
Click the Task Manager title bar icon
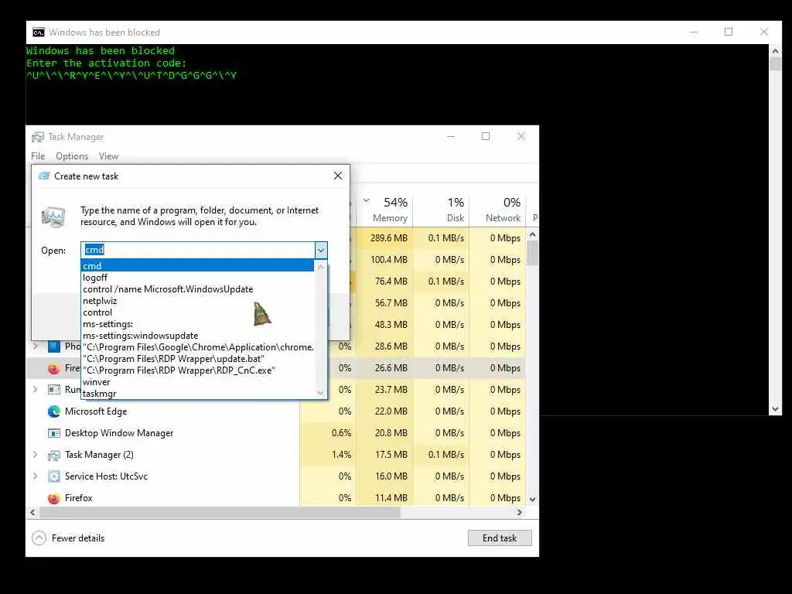coord(38,137)
